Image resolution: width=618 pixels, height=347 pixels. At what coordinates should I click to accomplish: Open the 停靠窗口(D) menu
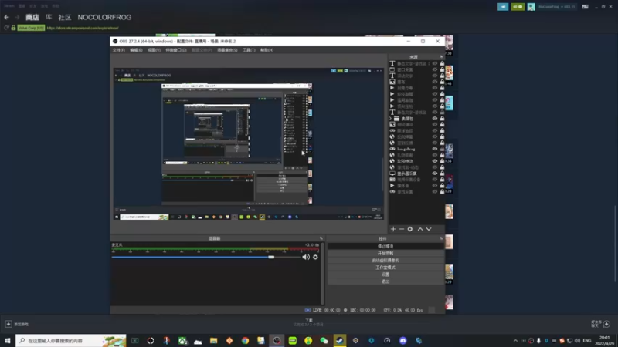tap(176, 50)
